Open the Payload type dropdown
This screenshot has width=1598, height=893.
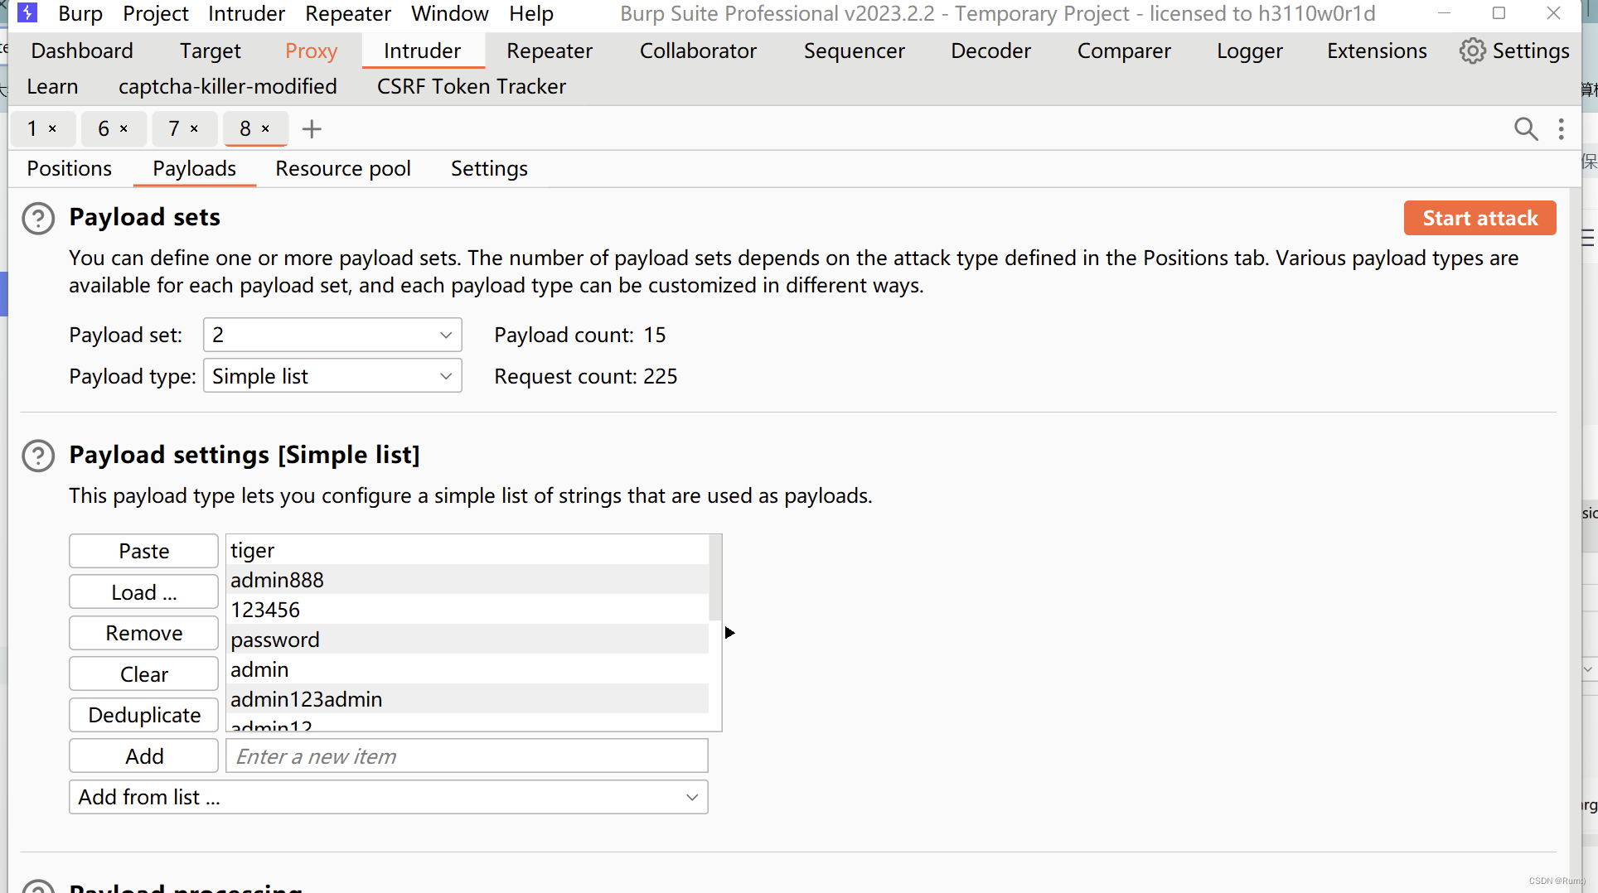coord(332,376)
